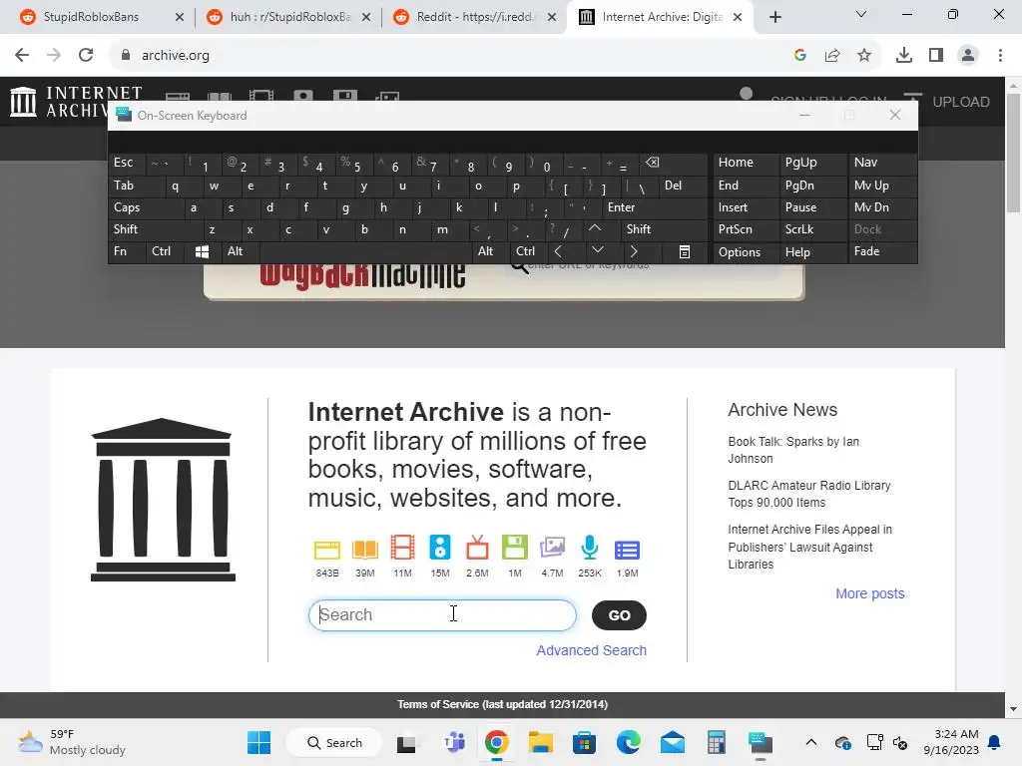
Task: Open the video collection icon labeled 11M
Action: pyautogui.click(x=402, y=548)
